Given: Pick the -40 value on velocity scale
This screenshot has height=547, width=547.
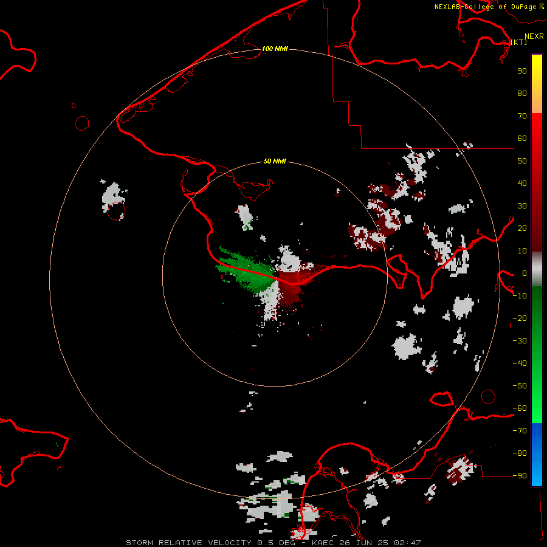Looking at the screenshot, I should point(520,363).
